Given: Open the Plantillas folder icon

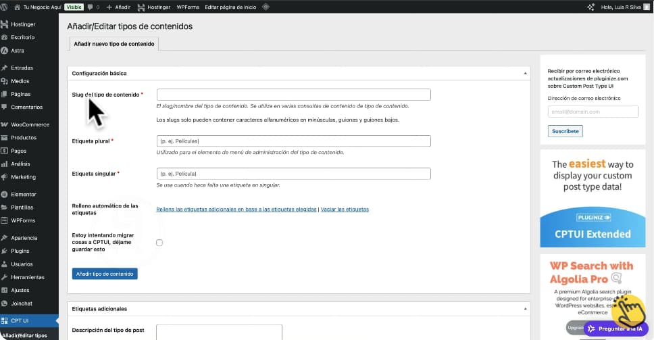Looking at the screenshot, I should [x=5, y=208].
